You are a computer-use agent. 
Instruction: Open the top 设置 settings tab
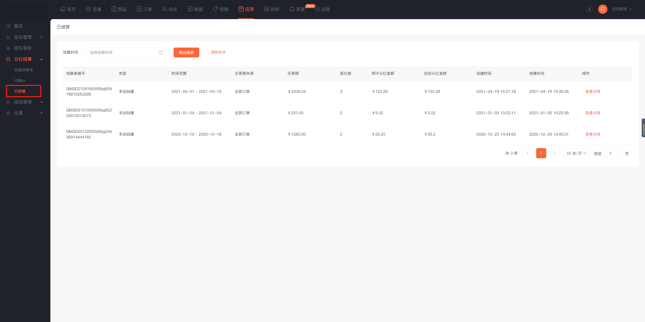(322, 9)
